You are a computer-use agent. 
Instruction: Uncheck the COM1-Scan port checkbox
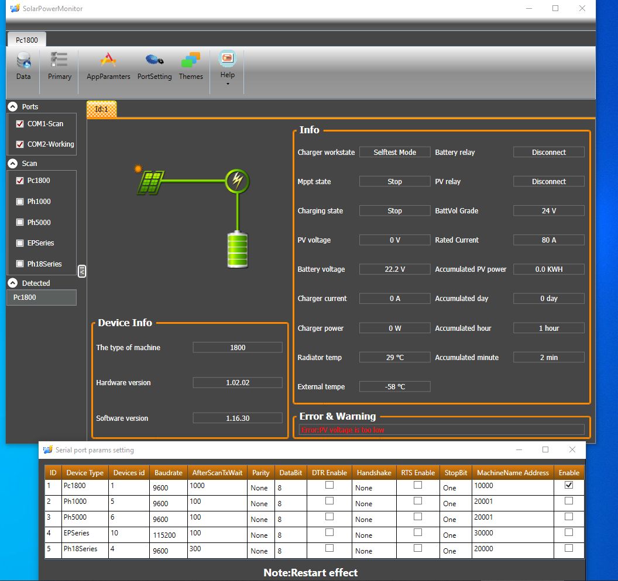[20, 124]
